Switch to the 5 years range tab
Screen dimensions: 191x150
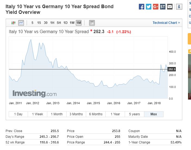click(x=134, y=114)
